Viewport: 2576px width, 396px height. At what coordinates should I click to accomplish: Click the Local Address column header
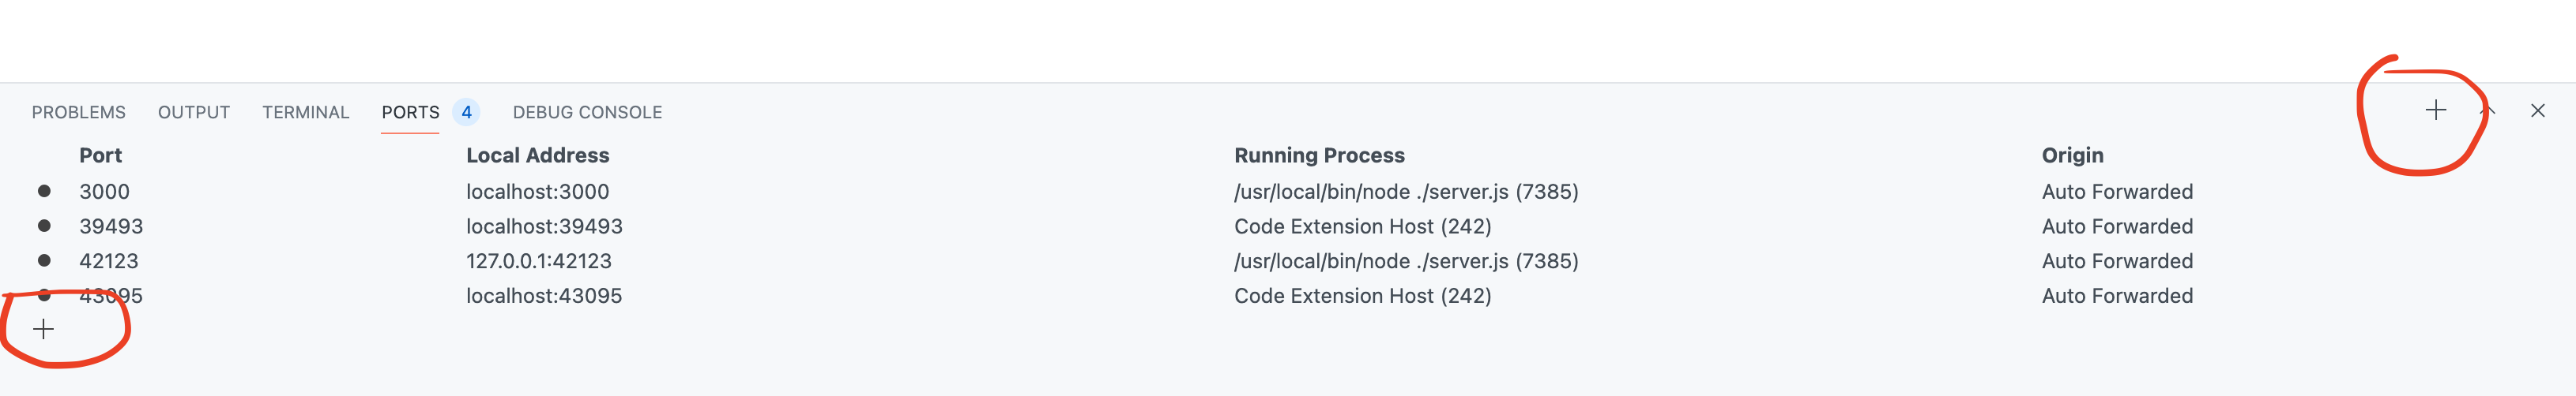[x=537, y=155]
